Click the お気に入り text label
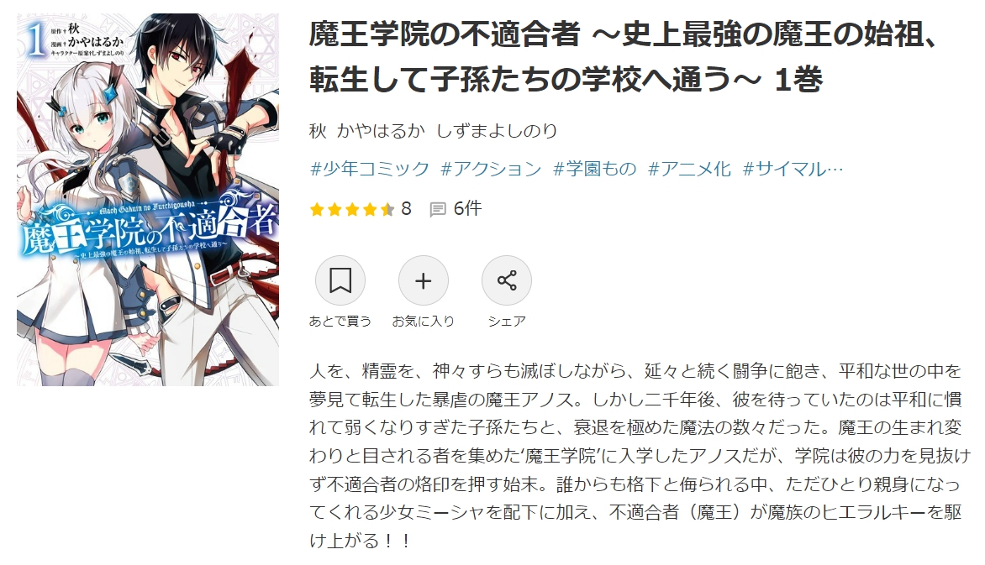This screenshot has height=565, width=985. (x=424, y=322)
